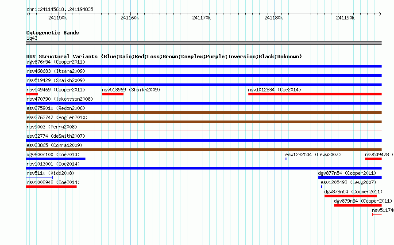Click red loss bar under nsv549469

click(x=32, y=94)
